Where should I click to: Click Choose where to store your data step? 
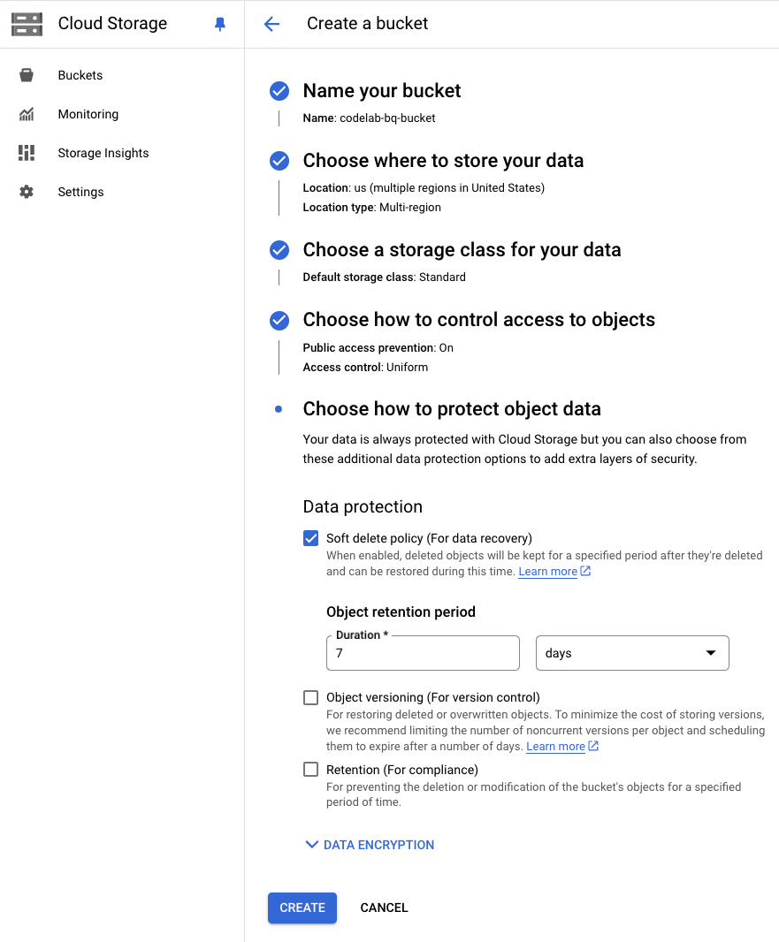[x=443, y=161]
